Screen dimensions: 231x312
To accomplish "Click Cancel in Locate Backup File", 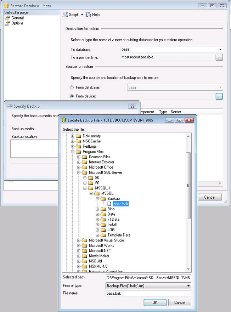I will click(180, 302).
